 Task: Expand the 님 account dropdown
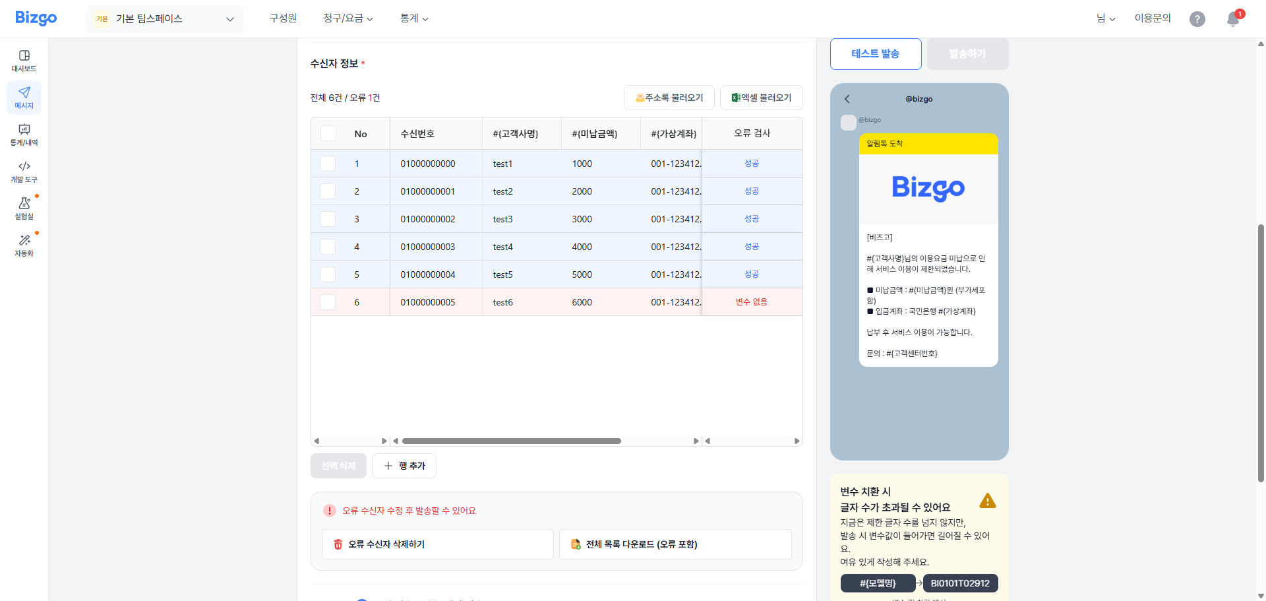click(1105, 18)
